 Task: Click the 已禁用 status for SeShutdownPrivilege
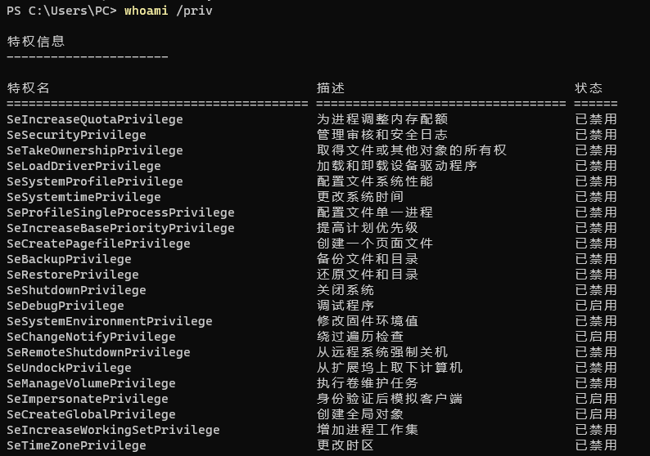click(596, 290)
